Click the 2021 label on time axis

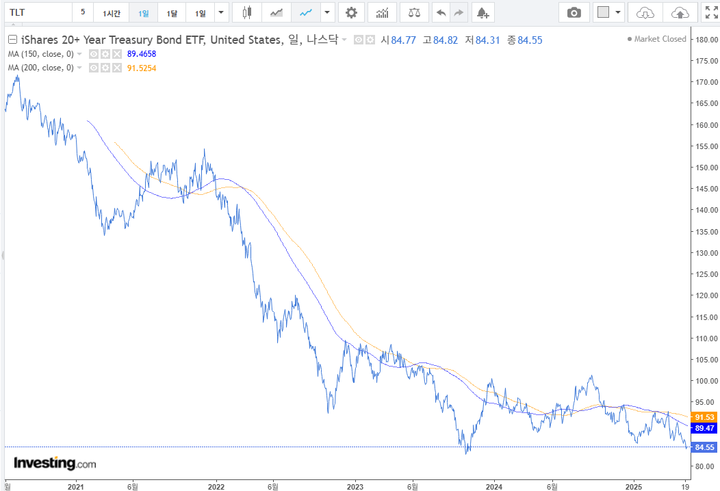(76, 486)
